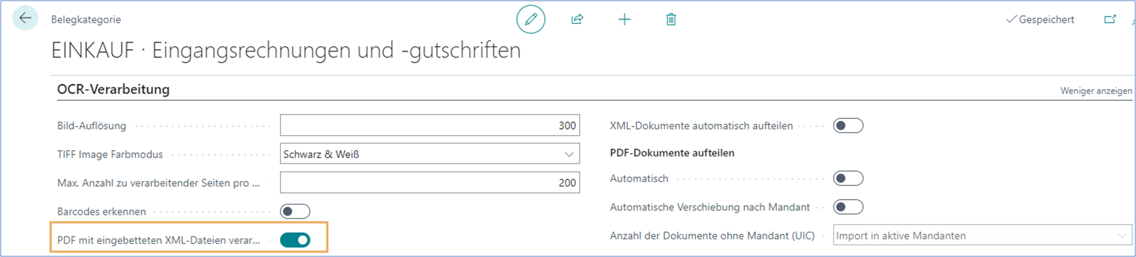Image resolution: width=1136 pixels, height=257 pixels.
Task: Click the Gespeichert status indicator
Action: coord(1040,19)
